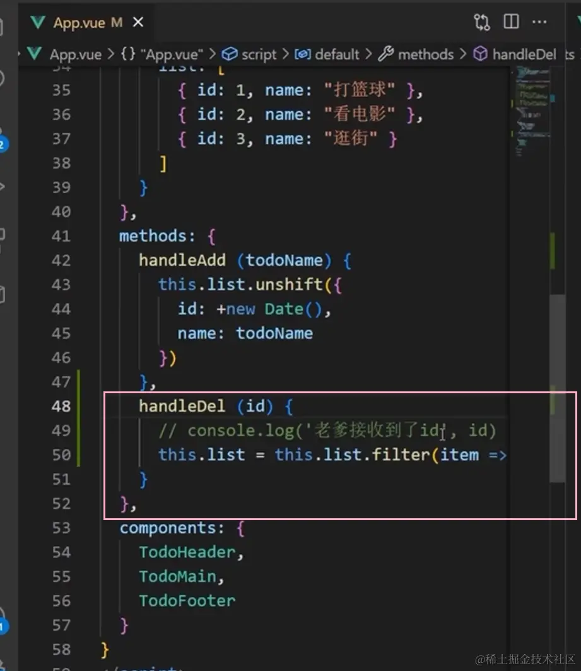Select the methods breadcrumb item
Image resolution: width=581 pixels, height=671 pixels.
click(x=425, y=54)
